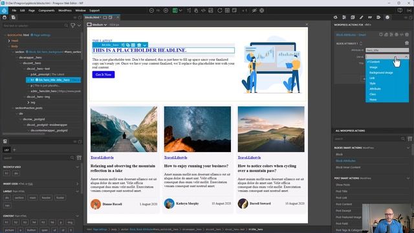Screen dimensions: 414x233
Task: Click the placeholder headline in the page
Action: click(140, 50)
